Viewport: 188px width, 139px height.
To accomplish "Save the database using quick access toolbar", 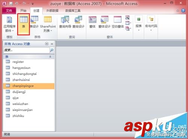I will (x=11, y=4).
